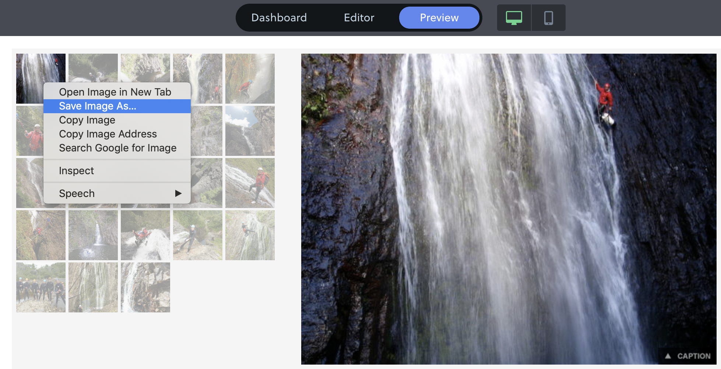Expand the CAPTION toggle on main image
The width and height of the screenshot is (721, 369).
click(x=687, y=356)
